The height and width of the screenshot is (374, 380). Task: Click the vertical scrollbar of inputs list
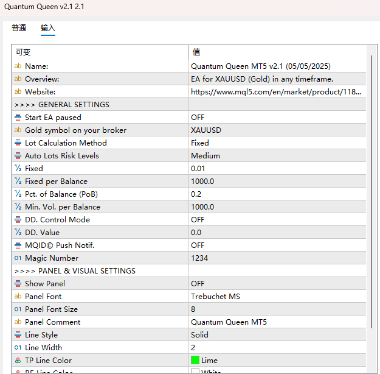371,192
